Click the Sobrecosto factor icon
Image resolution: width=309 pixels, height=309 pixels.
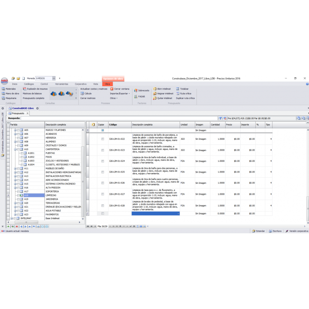pos(136,90)
